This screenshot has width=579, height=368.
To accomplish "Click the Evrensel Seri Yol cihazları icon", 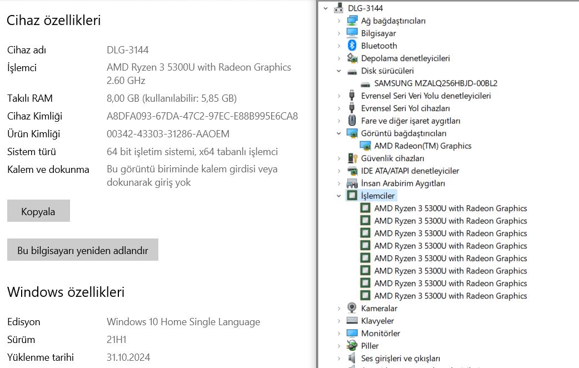I will [352, 108].
